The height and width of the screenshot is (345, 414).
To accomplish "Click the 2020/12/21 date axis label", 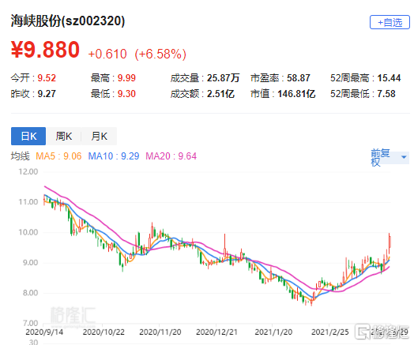I will [216, 332].
